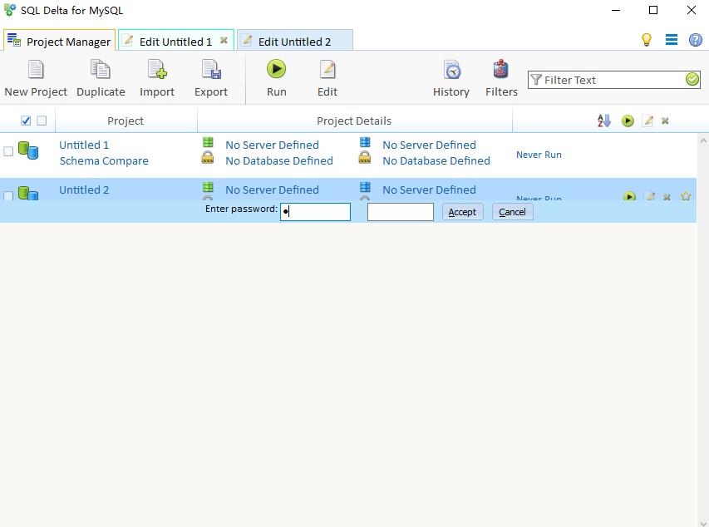Run the project from main toolbar
This screenshot has width=709, height=527.
point(276,79)
